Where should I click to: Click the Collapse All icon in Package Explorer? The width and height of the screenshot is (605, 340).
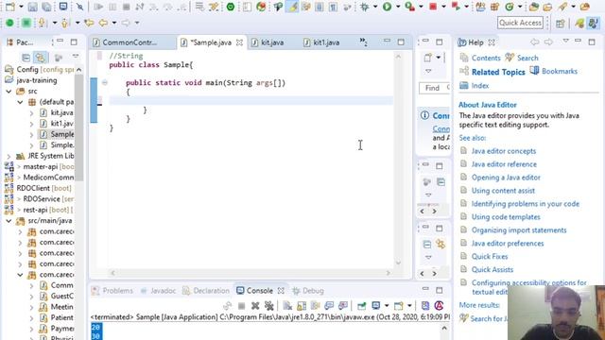pos(26,58)
